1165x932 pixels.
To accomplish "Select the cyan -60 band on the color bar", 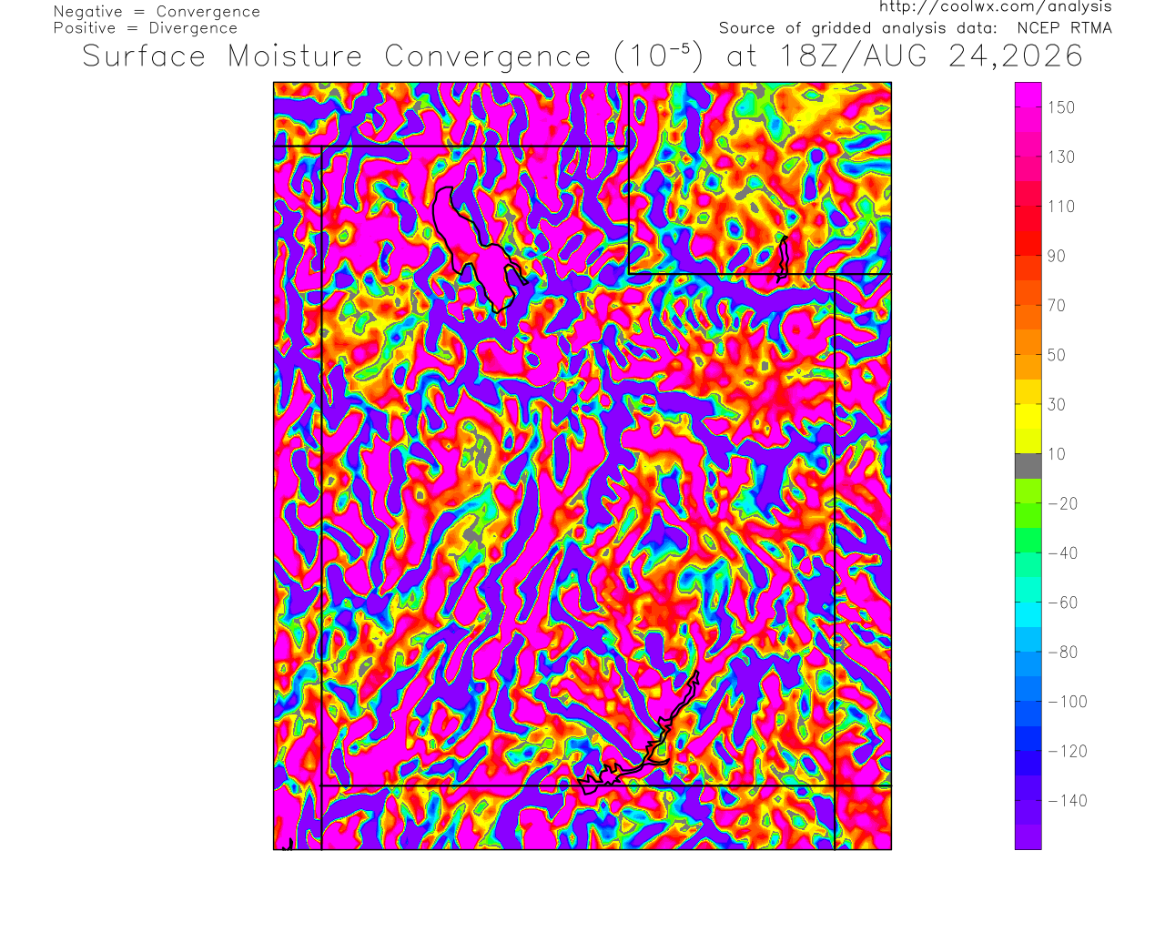I will click(1028, 603).
